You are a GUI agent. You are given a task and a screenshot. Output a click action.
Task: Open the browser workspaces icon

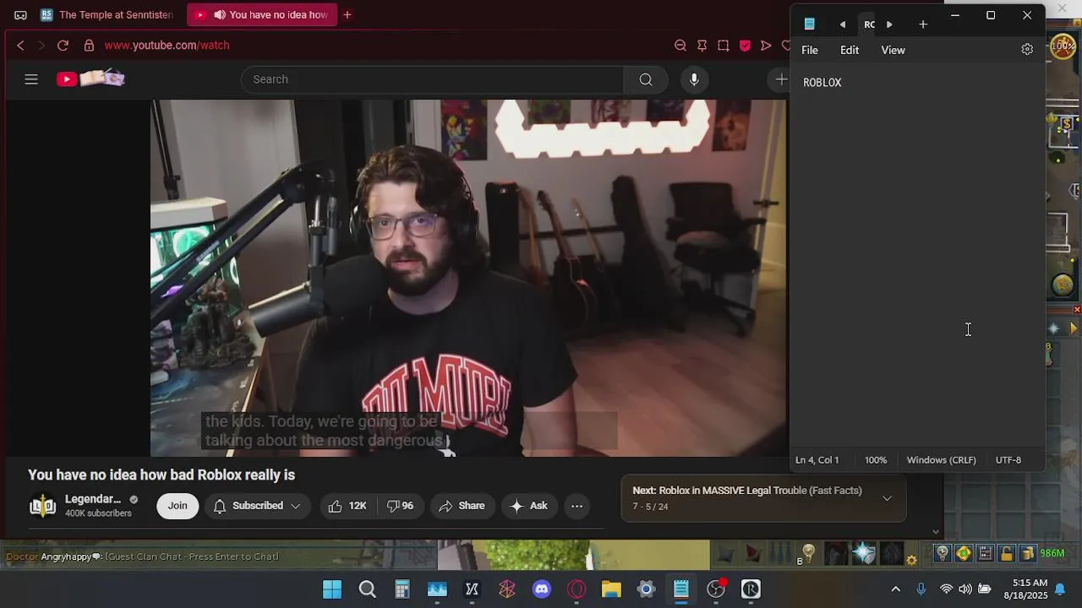tap(20, 15)
